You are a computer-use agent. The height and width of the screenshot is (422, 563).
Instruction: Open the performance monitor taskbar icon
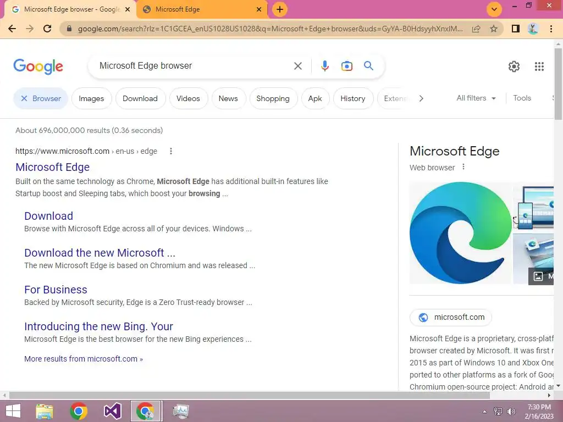point(180,411)
